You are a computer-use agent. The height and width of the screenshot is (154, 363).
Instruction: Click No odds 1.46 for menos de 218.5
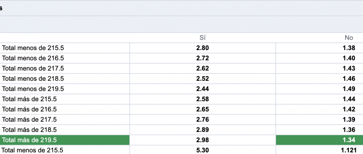pos(319,79)
